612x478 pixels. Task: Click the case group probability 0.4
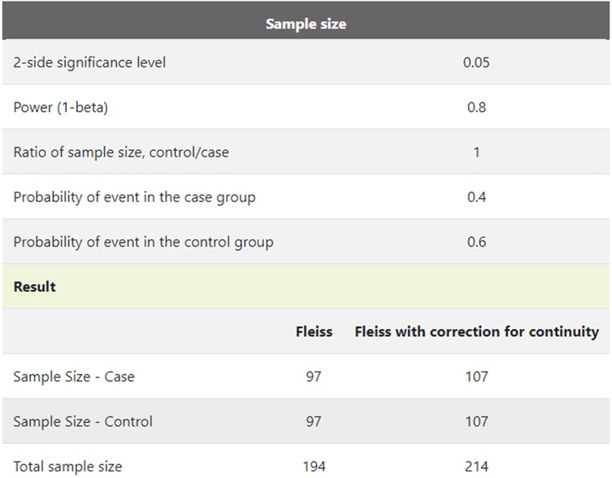pyautogui.click(x=476, y=197)
